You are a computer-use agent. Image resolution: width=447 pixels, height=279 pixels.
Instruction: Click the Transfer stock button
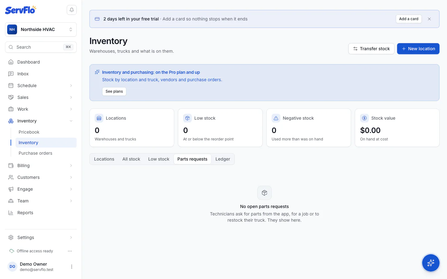[x=371, y=49]
